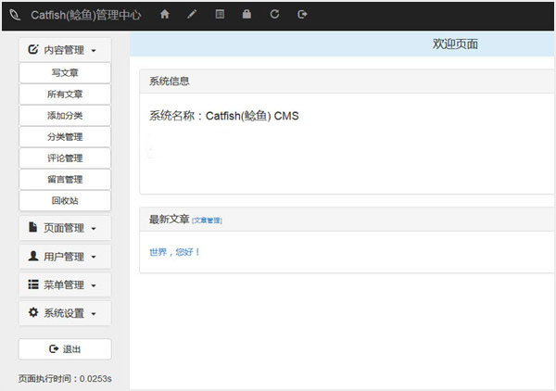Click the pencil write icon in top bar
This screenshot has width=556, height=391.
192,14
